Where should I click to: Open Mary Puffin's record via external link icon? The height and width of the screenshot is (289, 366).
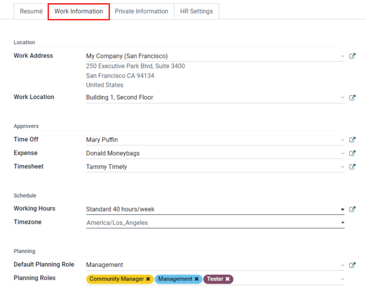[352, 140]
